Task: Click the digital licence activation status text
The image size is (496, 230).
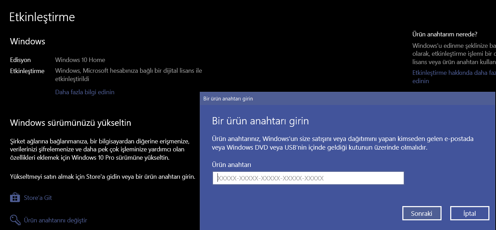Action: pos(129,75)
